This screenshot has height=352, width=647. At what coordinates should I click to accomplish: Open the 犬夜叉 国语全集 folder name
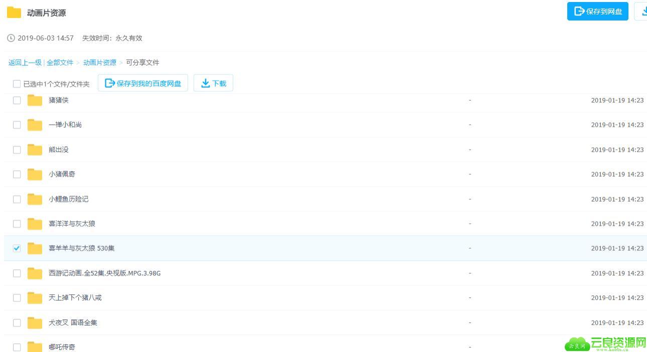click(73, 323)
